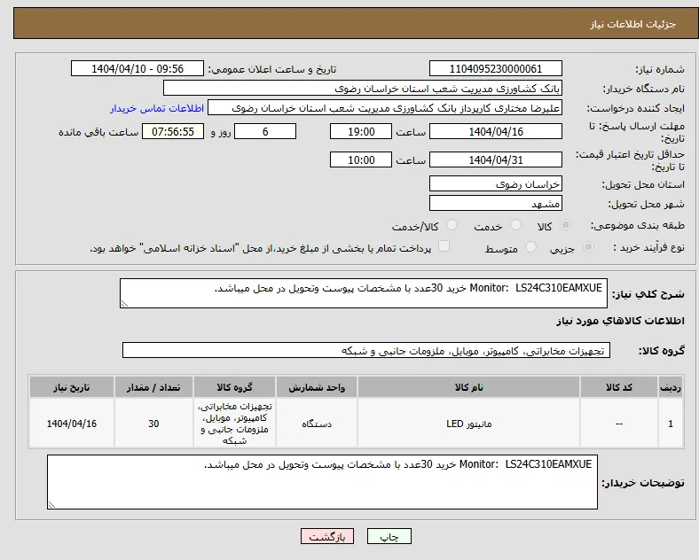This screenshot has width=699, height=560.
Task: Click the resize handle of buyer notes textarea
Action: click(51, 505)
